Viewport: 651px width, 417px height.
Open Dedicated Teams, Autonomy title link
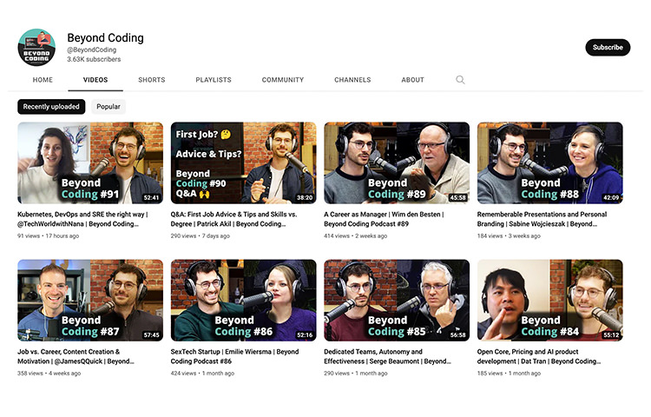(387, 356)
